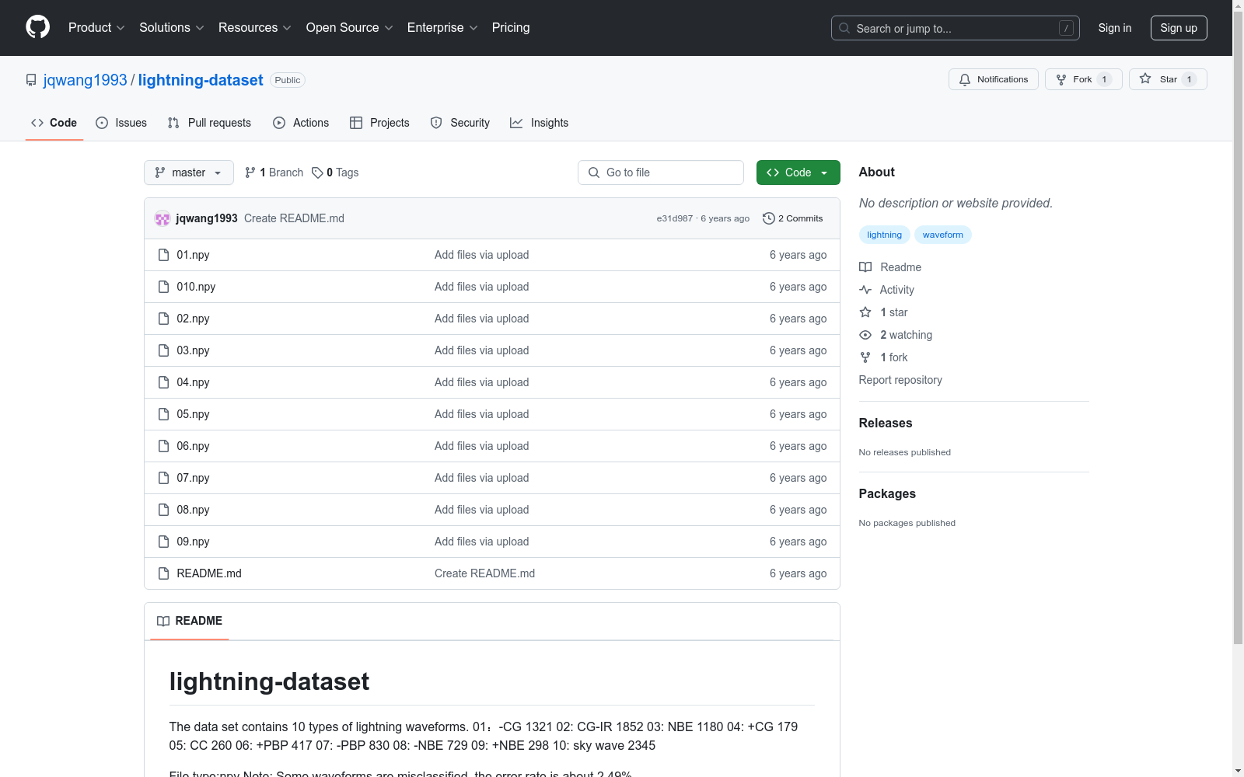Screen dimensions: 1244x777
Task: Open the Issues tab
Action: pyautogui.click(x=121, y=123)
